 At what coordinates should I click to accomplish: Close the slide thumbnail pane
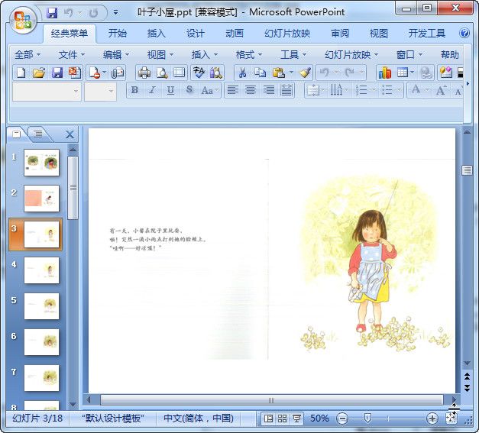(70, 134)
